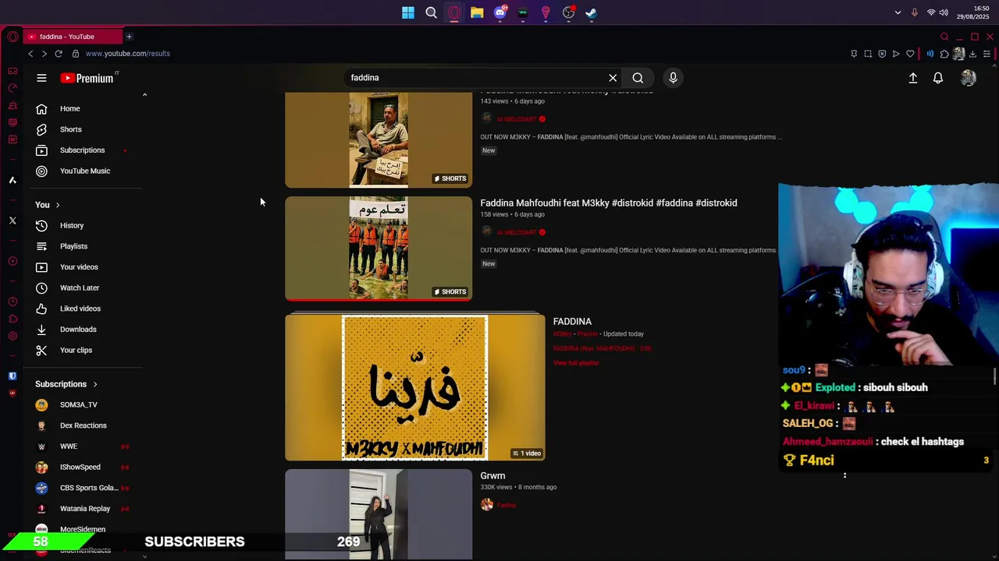
Task: Click the address bar URL youtube.com/results
Action: (x=127, y=54)
